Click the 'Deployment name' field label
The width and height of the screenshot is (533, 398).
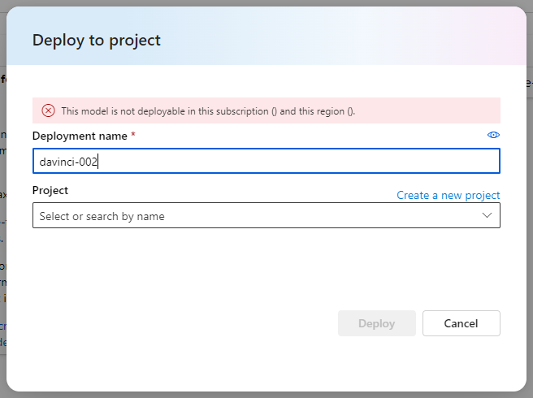80,136
